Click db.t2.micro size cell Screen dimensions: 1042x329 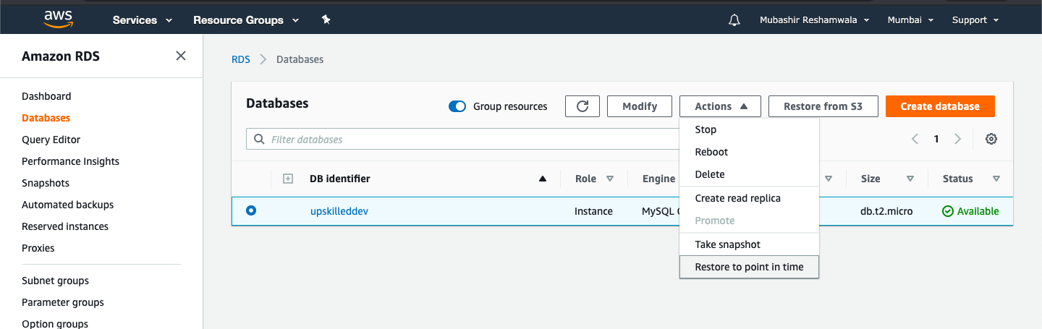886,211
